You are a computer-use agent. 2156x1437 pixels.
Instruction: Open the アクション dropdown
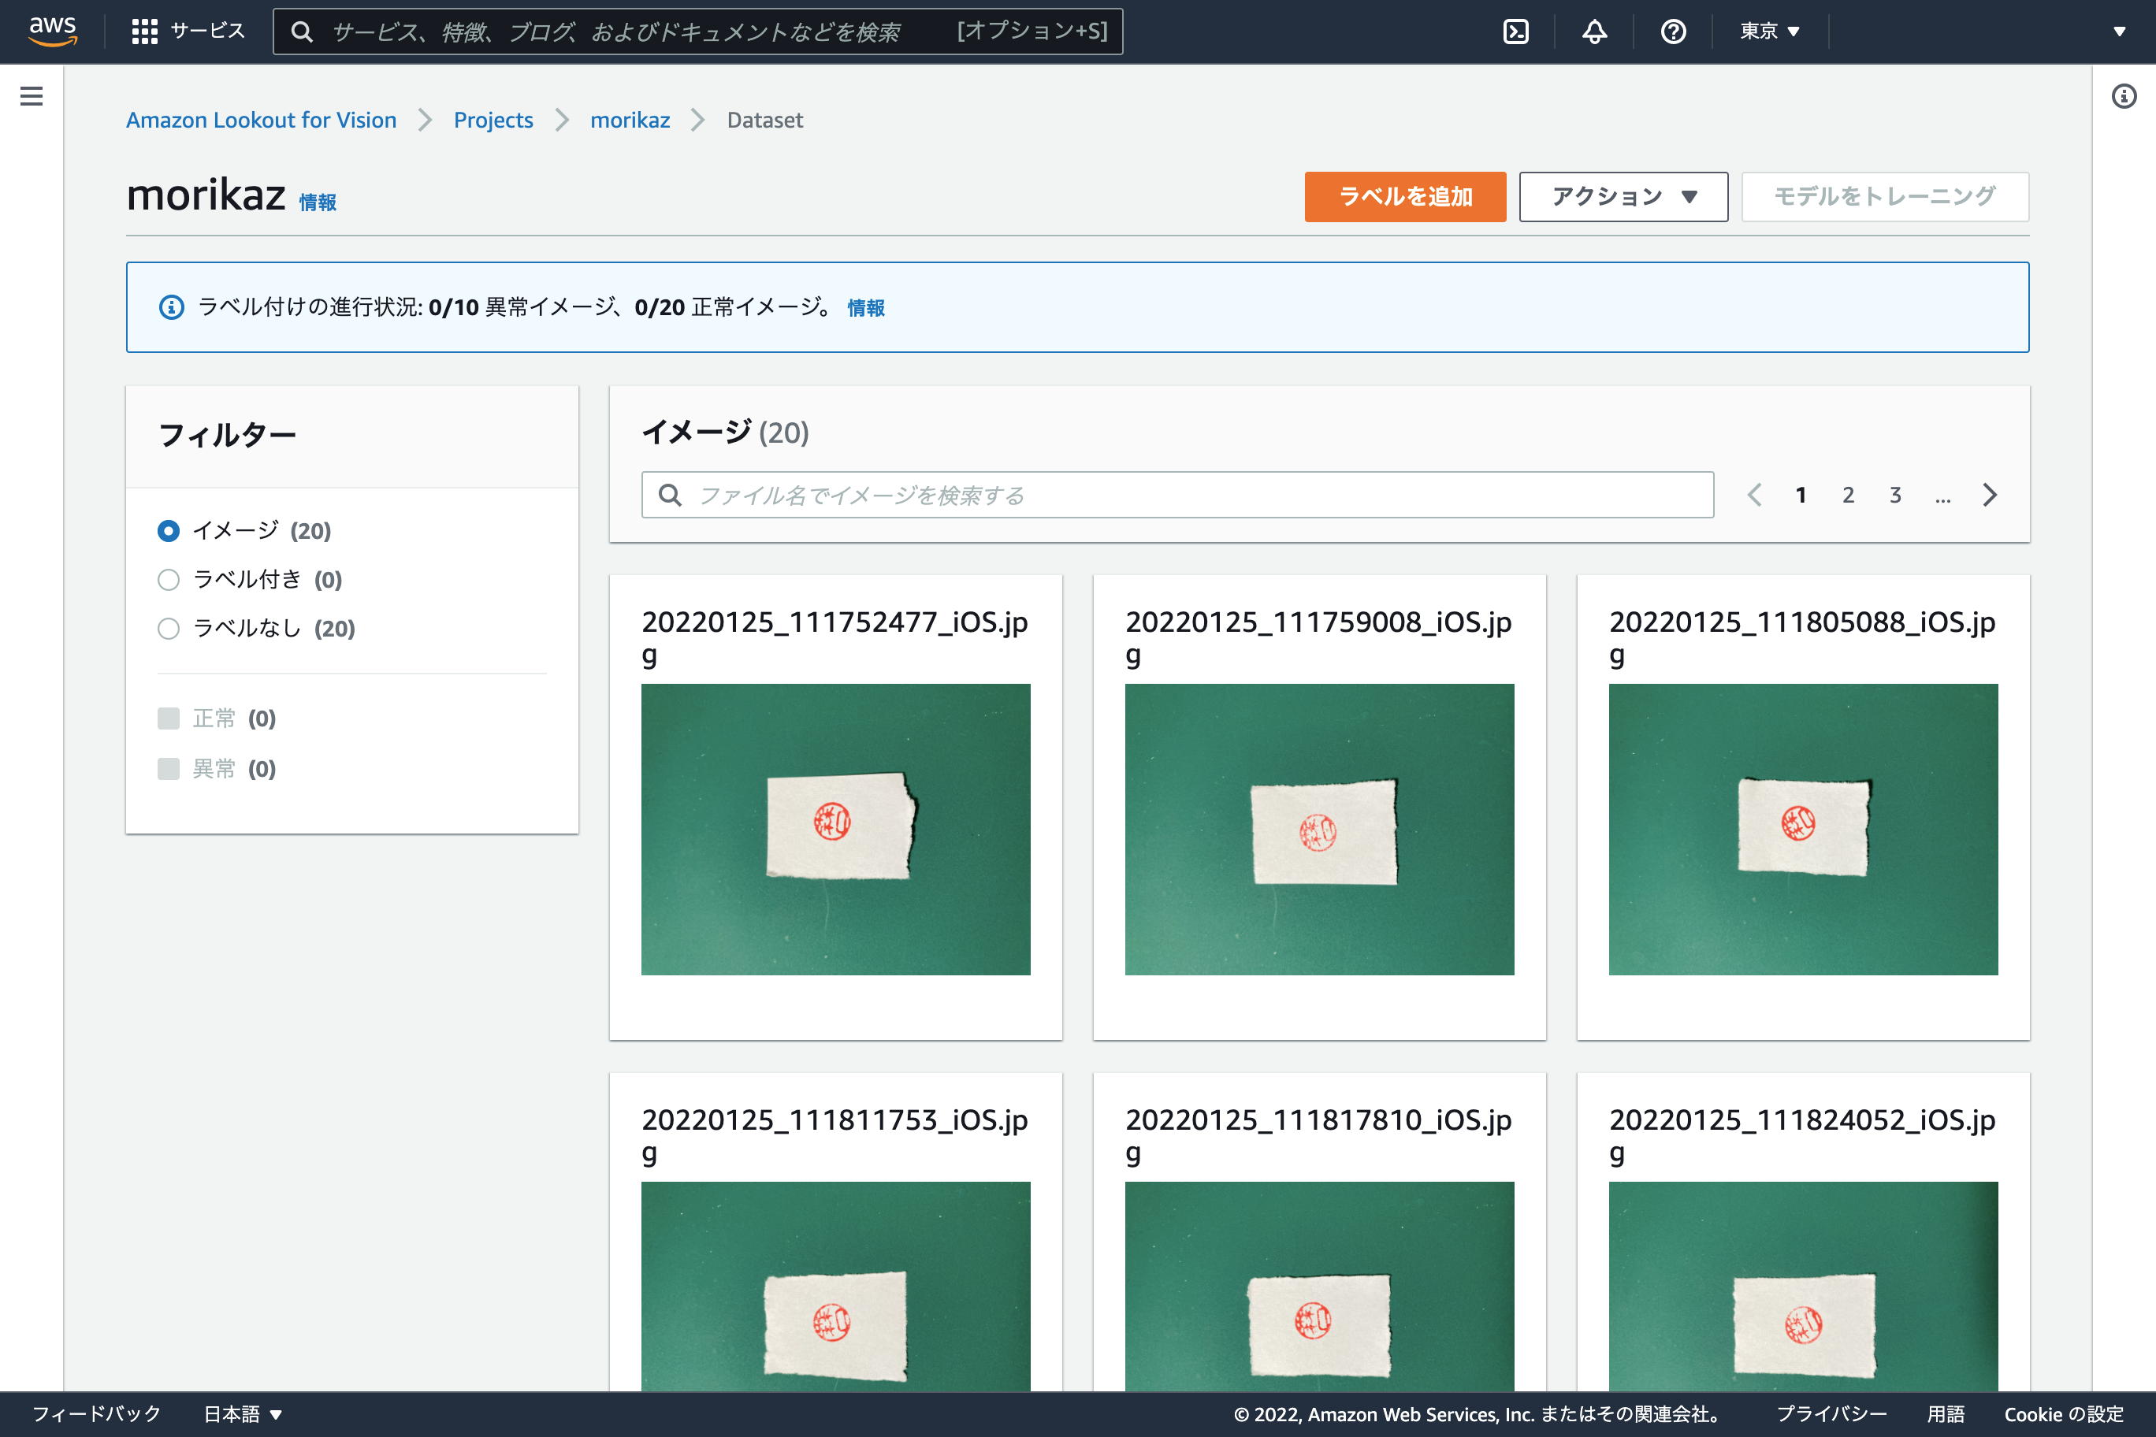click(x=1623, y=196)
